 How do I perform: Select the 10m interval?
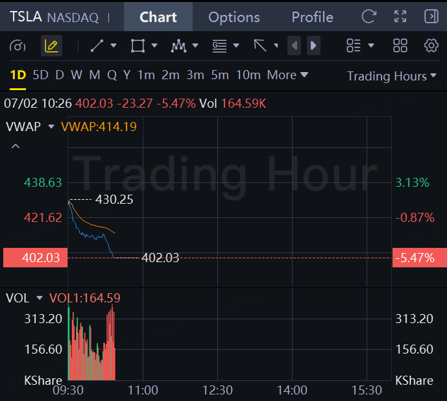(x=248, y=75)
